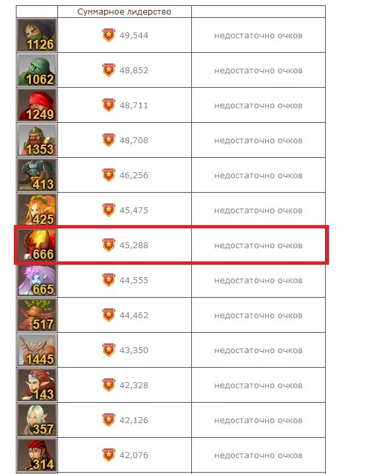
Task: Select the green orc avatar numbered 1062
Action: 37,70
